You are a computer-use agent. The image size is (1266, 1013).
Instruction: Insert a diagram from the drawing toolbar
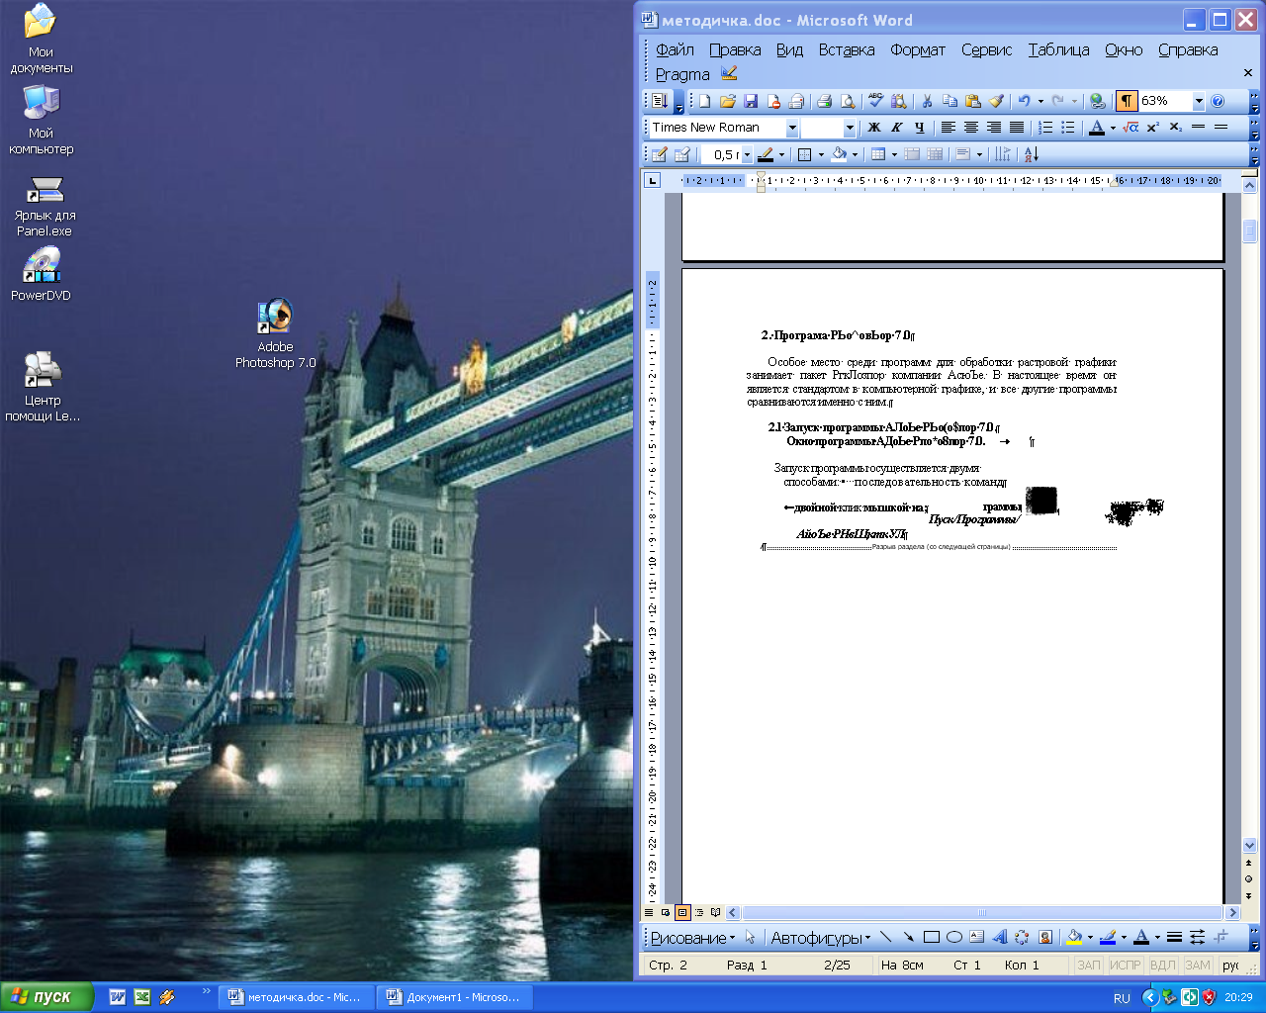(1022, 938)
